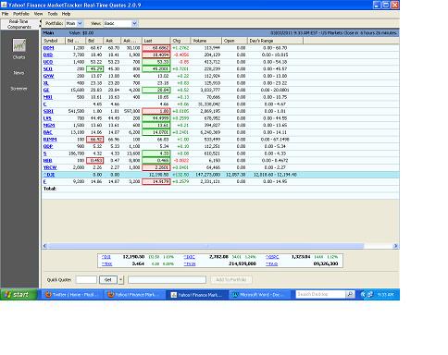Open the ^DJI link in bottom ticker
This screenshot has height=355, width=448.
(x=106, y=257)
